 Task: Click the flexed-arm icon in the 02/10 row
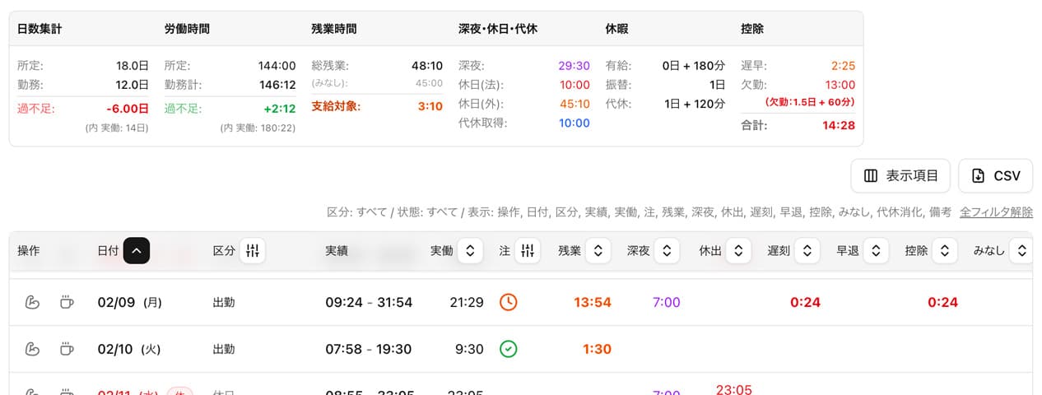pyautogui.click(x=31, y=349)
